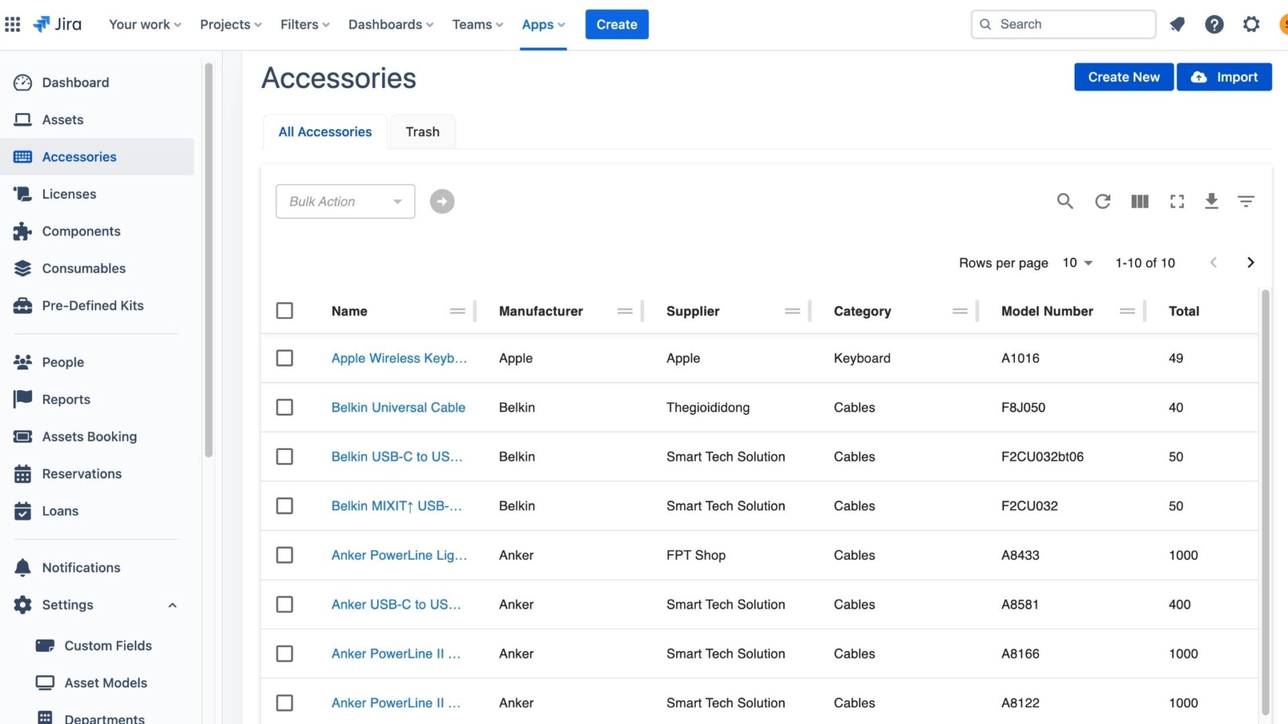The height and width of the screenshot is (724, 1288).
Task: Check the Anker A8166 row checkbox
Action: coord(284,654)
